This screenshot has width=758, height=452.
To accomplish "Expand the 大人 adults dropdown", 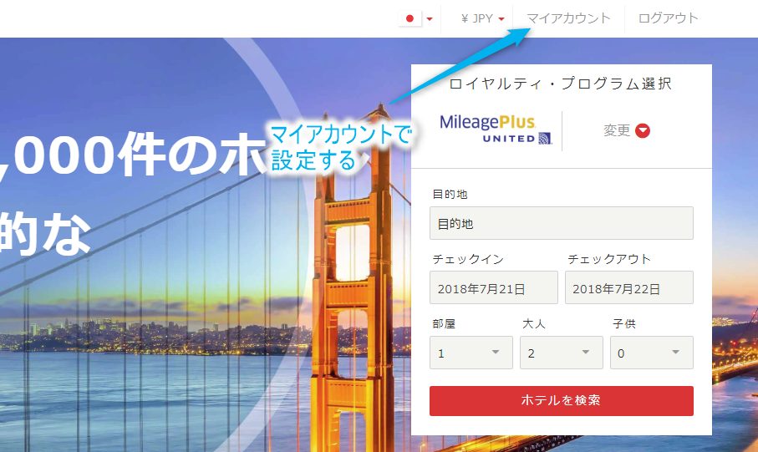I will 561,353.
